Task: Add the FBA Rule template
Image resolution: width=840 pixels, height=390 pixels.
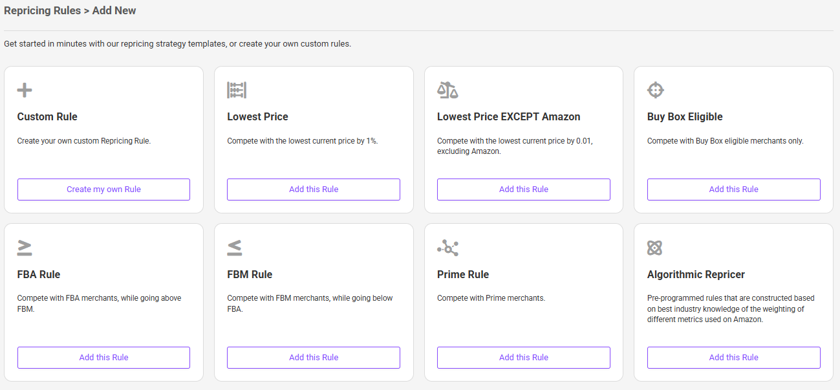Action: tap(103, 358)
